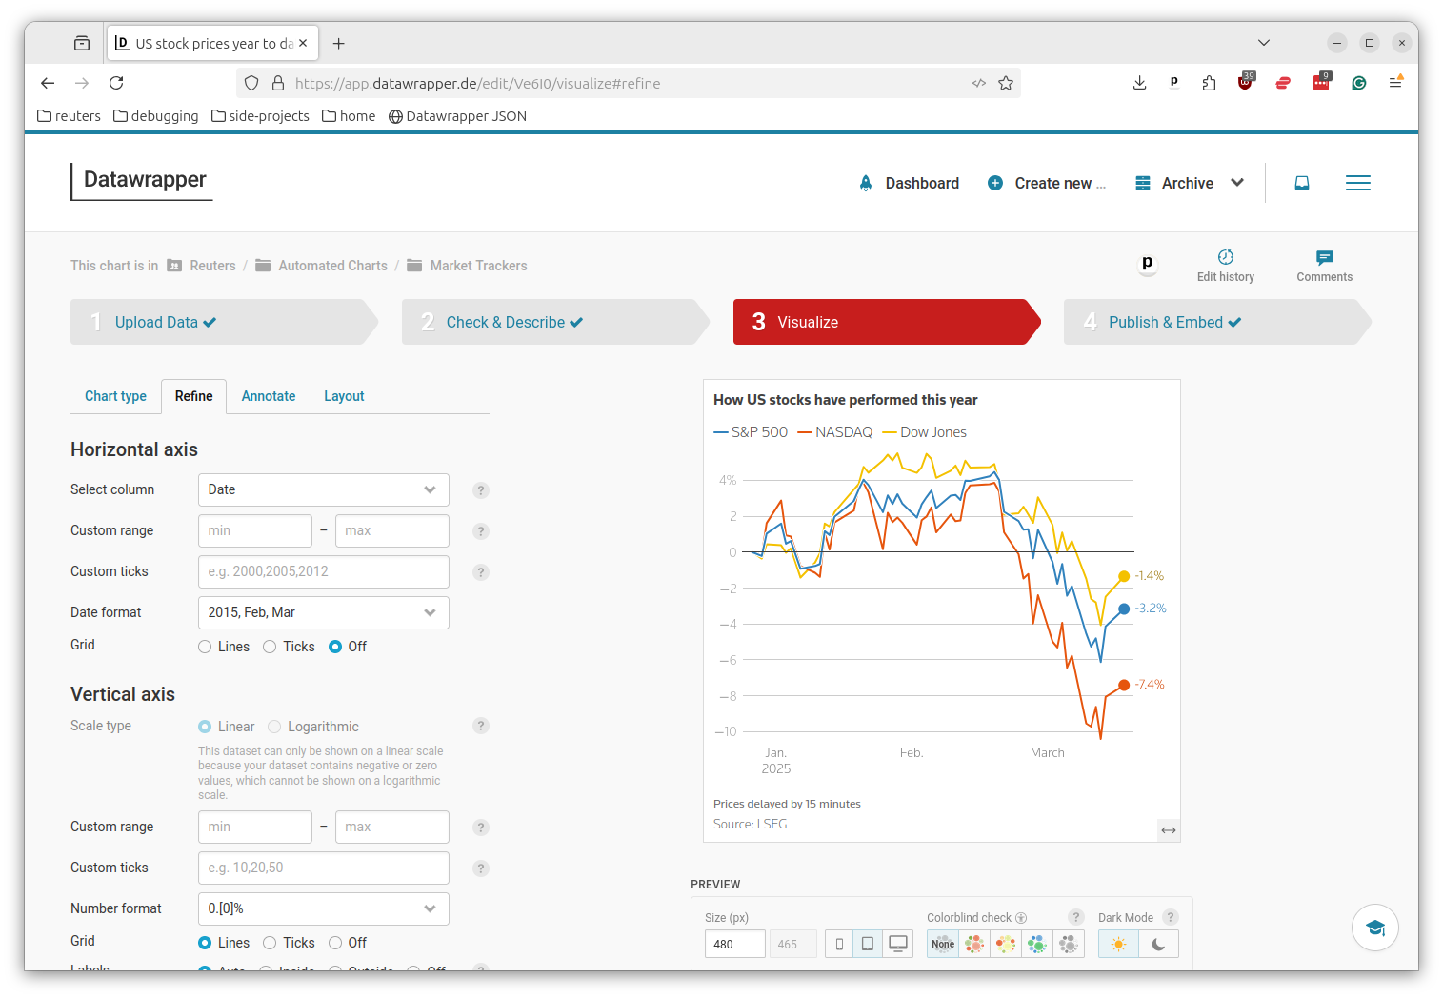
Task: Open the Datawrapper Academy graduation cap button
Action: (1375, 928)
